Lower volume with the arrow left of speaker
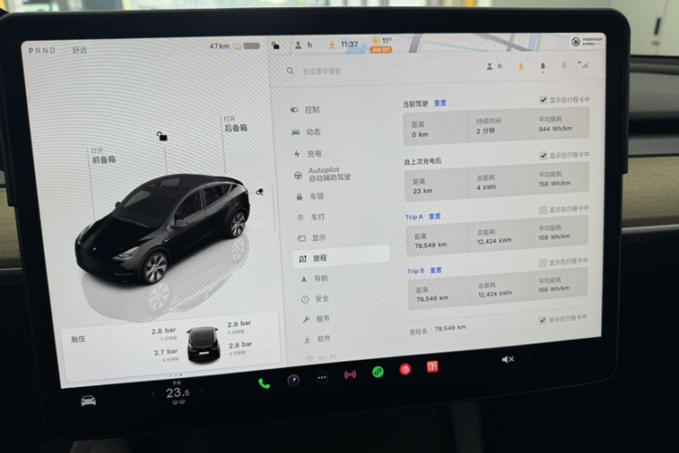 (489, 361)
